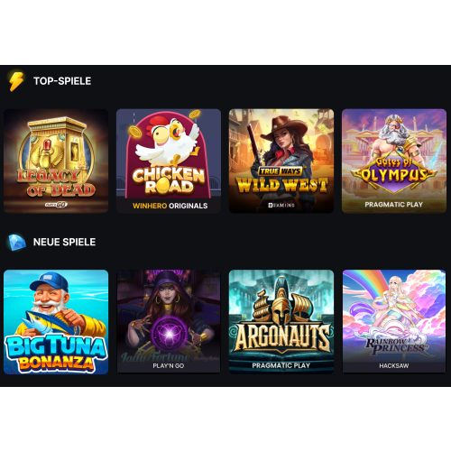Image resolution: width=451 pixels, height=451 pixels.
Task: Click the NEUE SPIELE section heading
Action: pos(64,242)
